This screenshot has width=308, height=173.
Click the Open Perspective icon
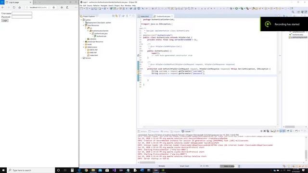point(298,12)
